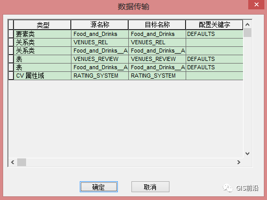Click the horizontal scrollbar left arrow
This screenshot has width=267, height=200.
(x=13, y=162)
